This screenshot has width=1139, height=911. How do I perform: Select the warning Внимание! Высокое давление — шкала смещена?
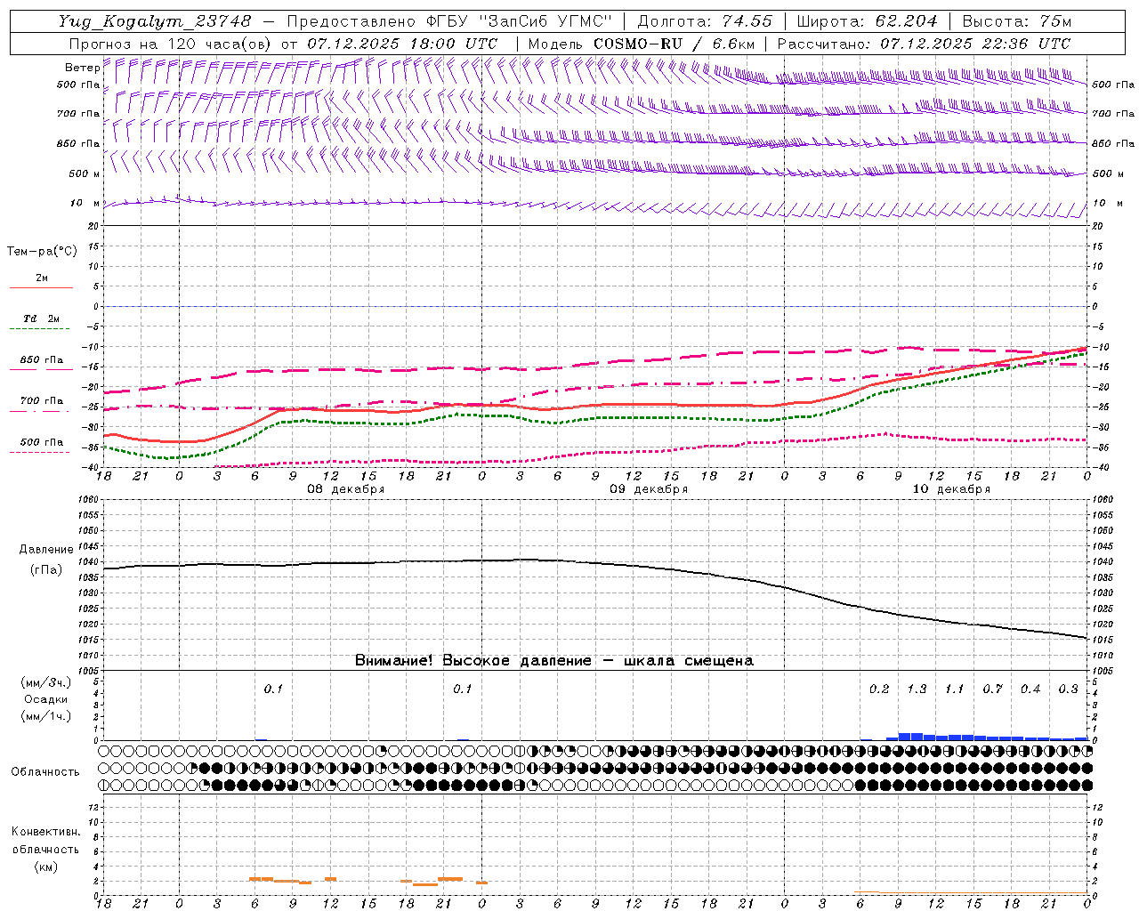pos(554,661)
